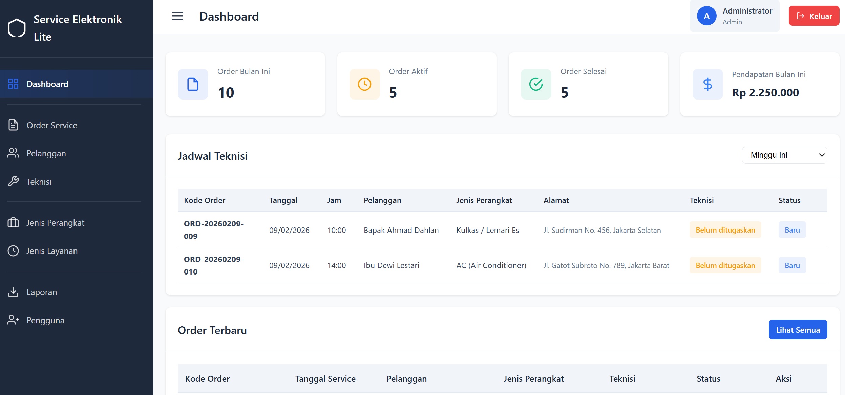Click the hamburger menu icon

tap(177, 16)
